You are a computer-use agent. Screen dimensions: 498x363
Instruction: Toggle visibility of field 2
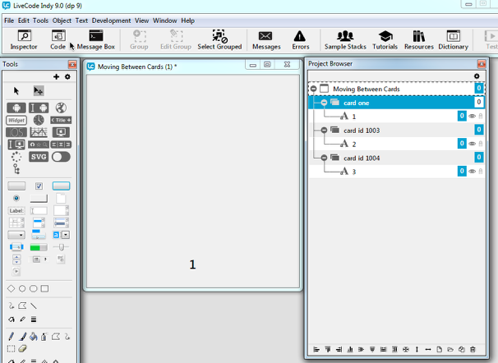pyautogui.click(x=473, y=144)
